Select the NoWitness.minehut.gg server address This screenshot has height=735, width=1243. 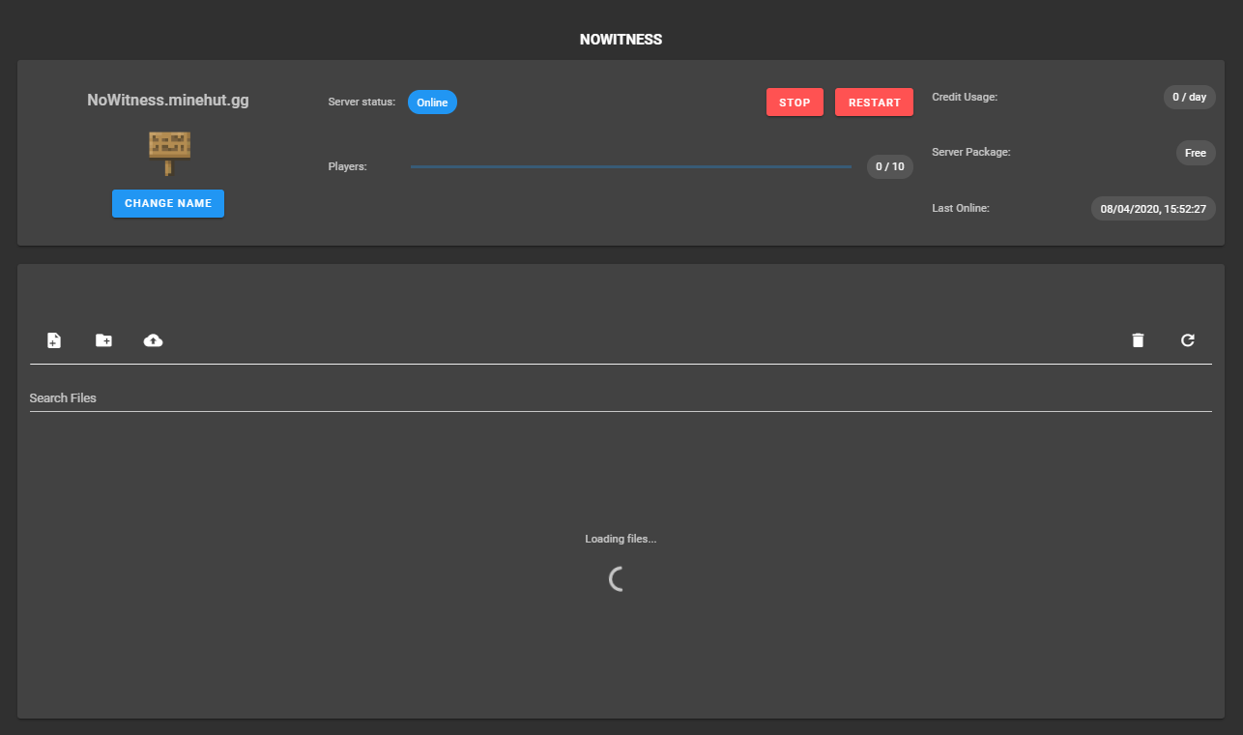(168, 100)
